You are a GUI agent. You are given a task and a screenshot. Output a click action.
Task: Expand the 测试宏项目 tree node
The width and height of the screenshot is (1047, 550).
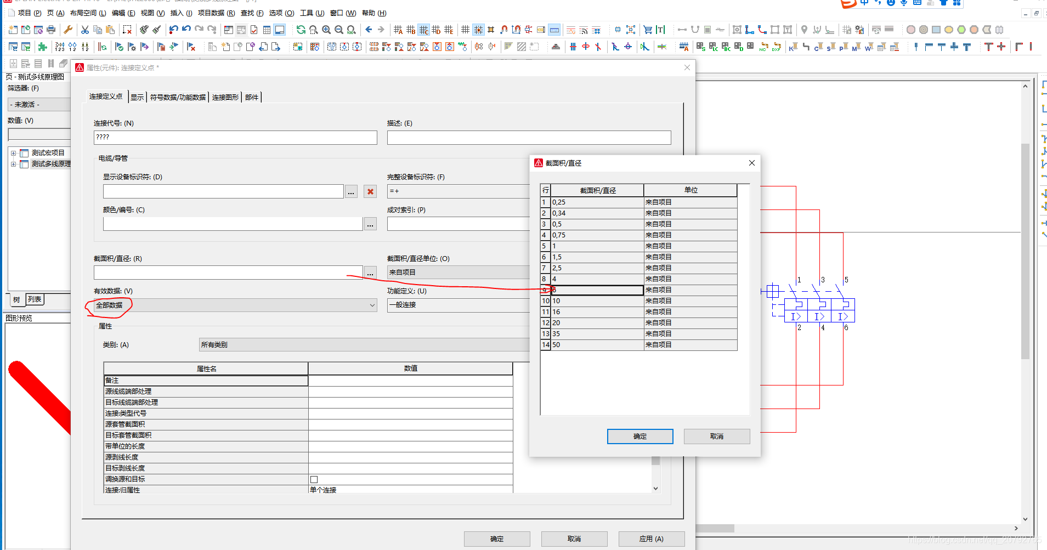tap(13, 153)
